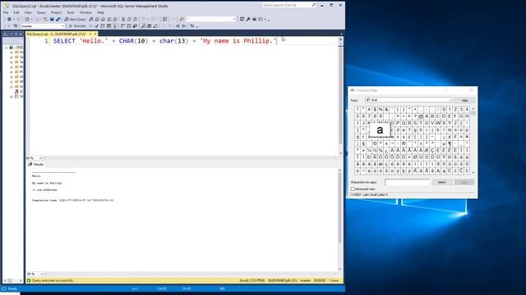Screen dimensions: 526x295
Task: Close the SQLQuery2.sql tab
Action: point(95,34)
